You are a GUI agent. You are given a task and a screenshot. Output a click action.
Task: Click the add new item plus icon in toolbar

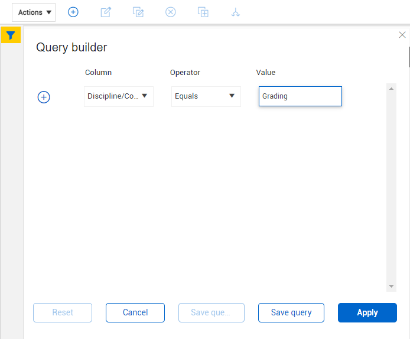pyautogui.click(x=73, y=12)
